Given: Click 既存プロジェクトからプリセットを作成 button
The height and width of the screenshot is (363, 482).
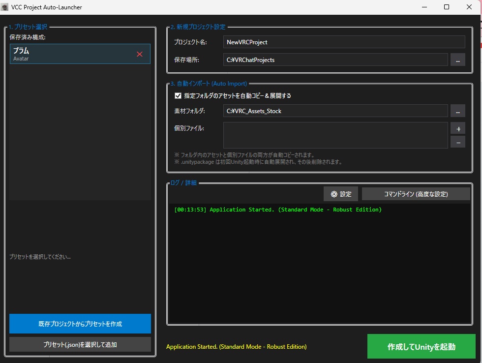Looking at the screenshot, I should 80,324.
